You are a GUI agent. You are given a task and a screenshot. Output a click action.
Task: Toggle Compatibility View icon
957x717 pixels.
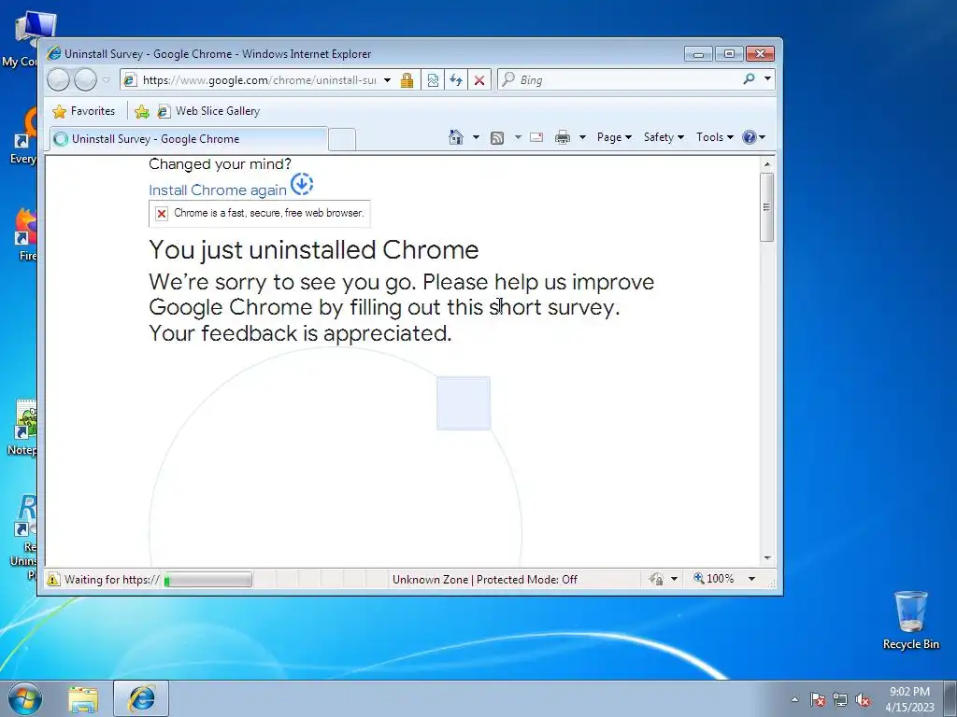(433, 80)
